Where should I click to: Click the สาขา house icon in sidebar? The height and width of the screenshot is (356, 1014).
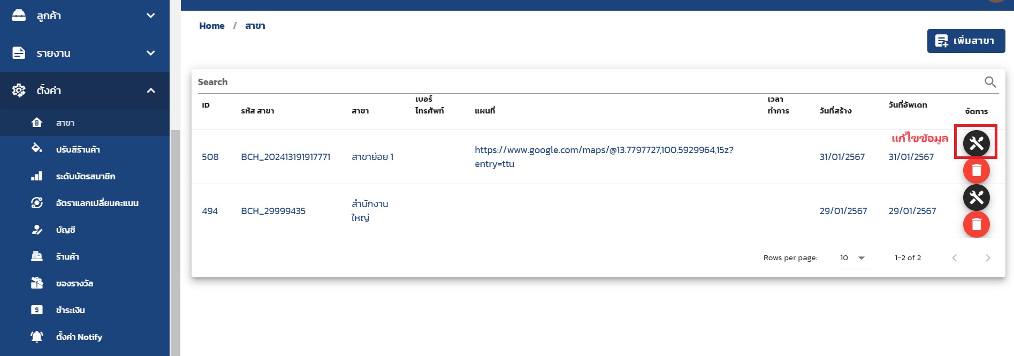(x=37, y=123)
